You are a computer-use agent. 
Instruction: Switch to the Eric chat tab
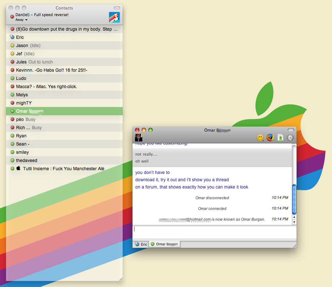pos(141,244)
